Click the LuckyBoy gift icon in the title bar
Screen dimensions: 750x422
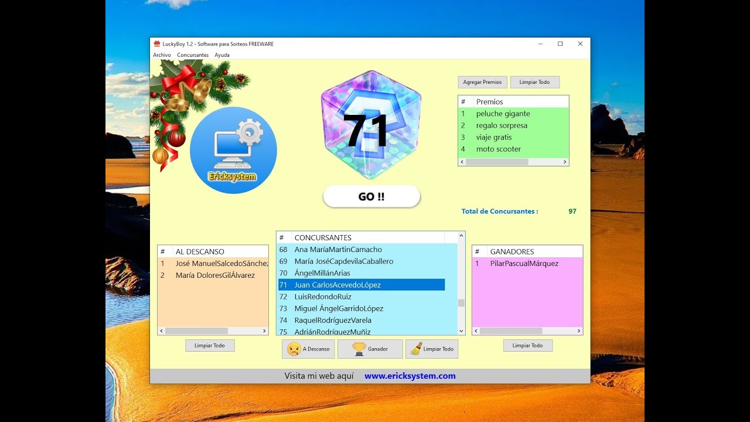tap(156, 44)
